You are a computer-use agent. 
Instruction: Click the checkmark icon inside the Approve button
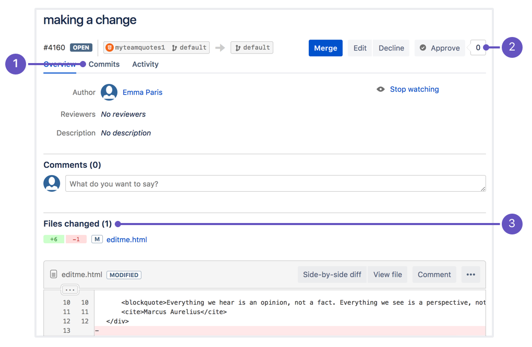(x=424, y=47)
